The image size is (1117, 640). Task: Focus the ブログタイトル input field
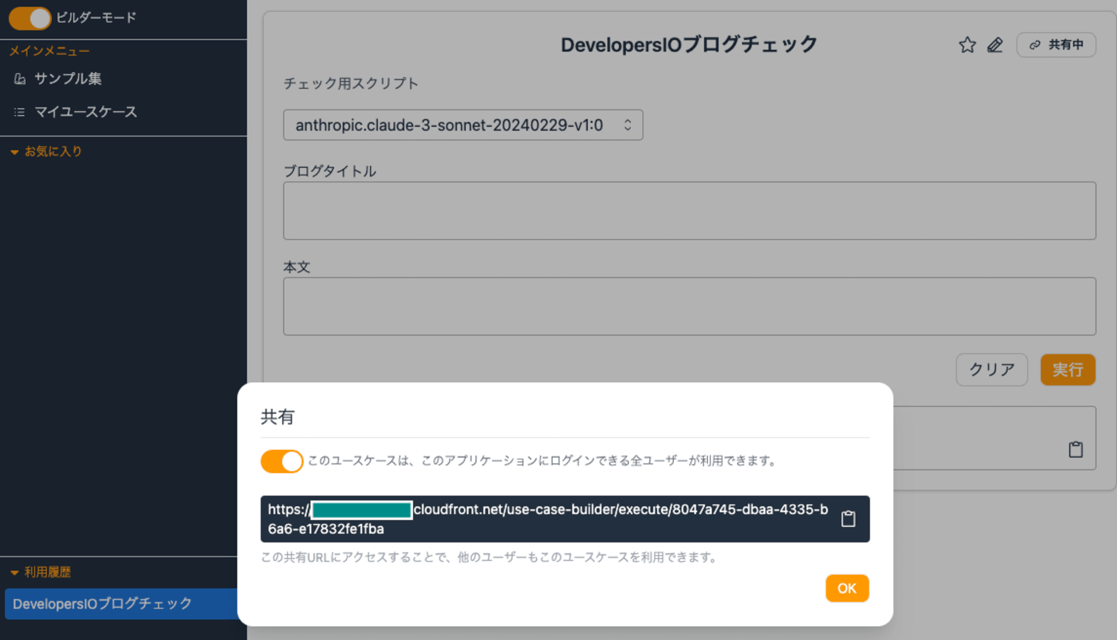click(689, 211)
